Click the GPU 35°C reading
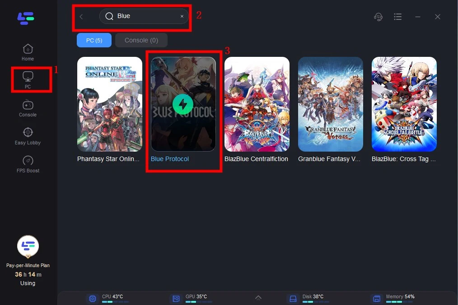Screen dimensions: 458x305 pos(196,296)
